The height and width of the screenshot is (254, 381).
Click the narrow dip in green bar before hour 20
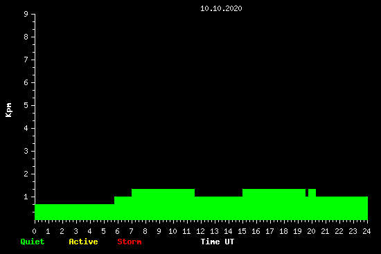pyautogui.click(x=307, y=193)
